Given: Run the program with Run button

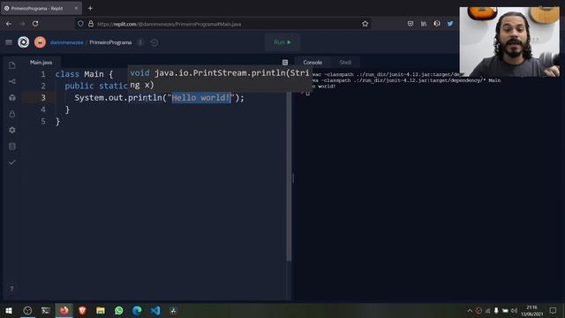Looking at the screenshot, I should (282, 42).
